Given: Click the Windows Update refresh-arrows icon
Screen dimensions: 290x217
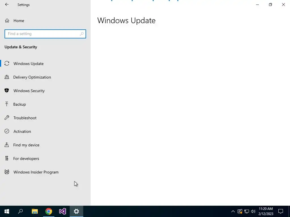Looking at the screenshot, I should (7, 64).
